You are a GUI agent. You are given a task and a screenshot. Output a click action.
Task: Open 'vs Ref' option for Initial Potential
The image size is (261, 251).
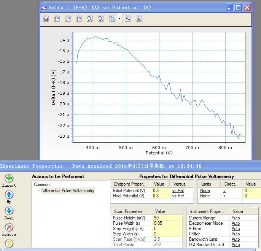click(x=178, y=191)
